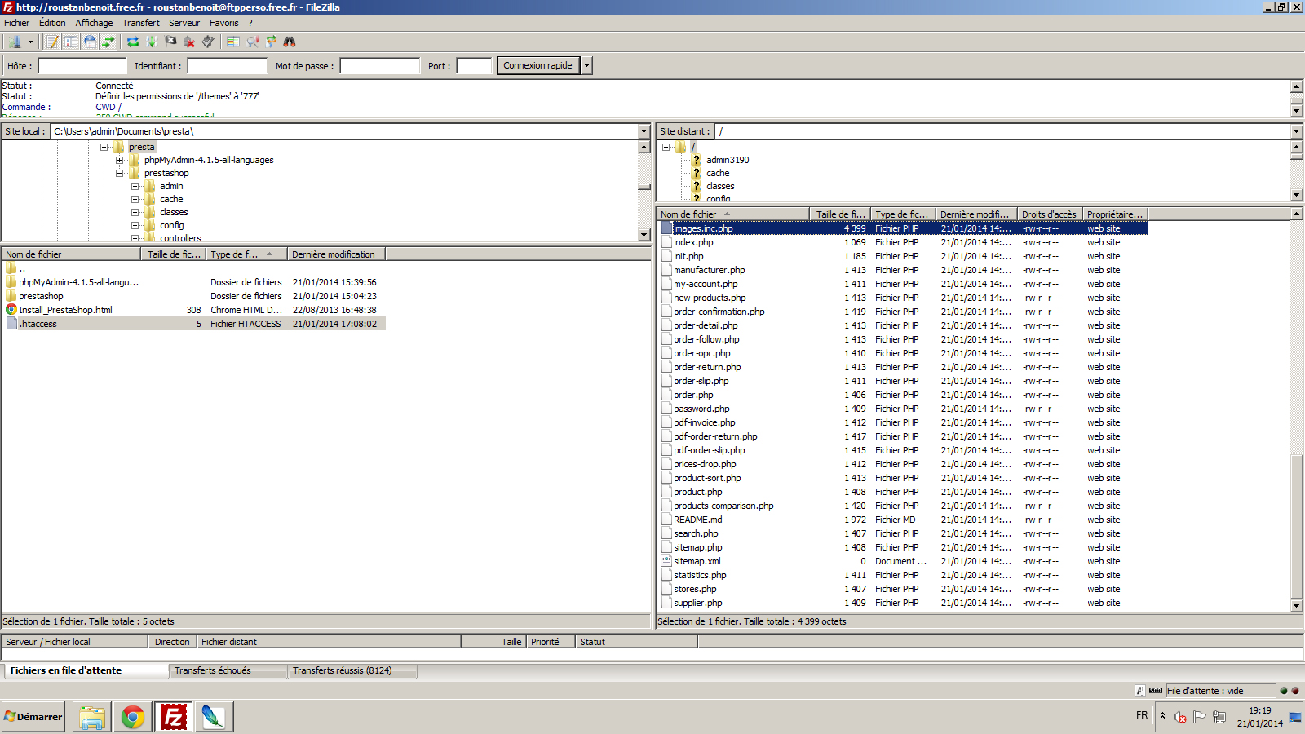Switch to Transferts réussis (8124) tab
The width and height of the screenshot is (1305, 734).
click(x=352, y=671)
